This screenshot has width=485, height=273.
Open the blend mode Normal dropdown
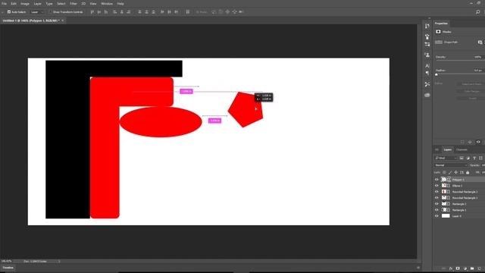450,165
